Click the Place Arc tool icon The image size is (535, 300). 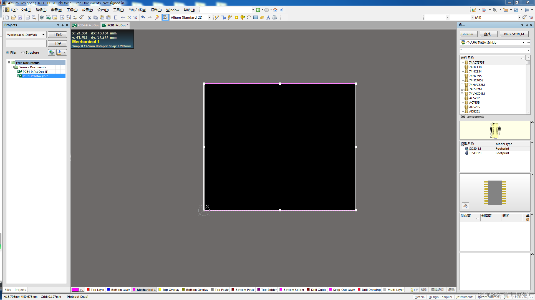coord(249,17)
